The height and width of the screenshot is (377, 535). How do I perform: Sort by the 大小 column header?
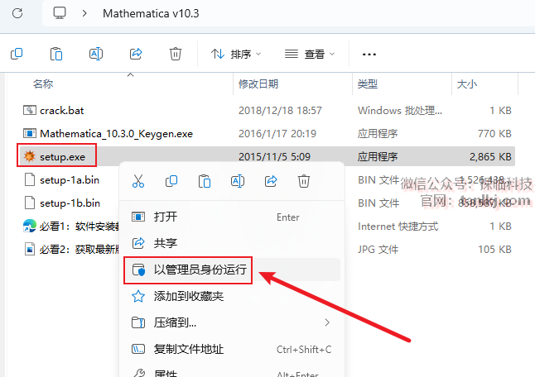tap(467, 84)
